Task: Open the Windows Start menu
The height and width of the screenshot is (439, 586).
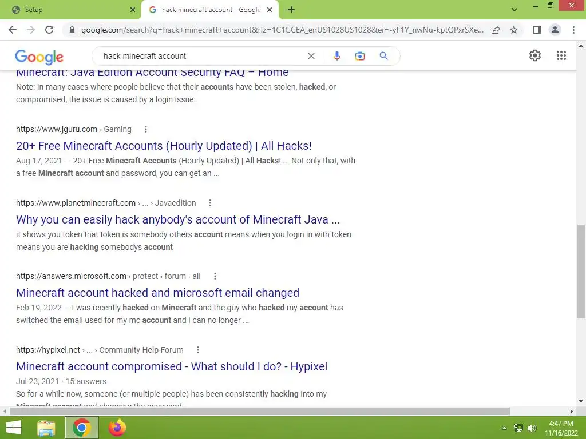Action: [x=14, y=428]
